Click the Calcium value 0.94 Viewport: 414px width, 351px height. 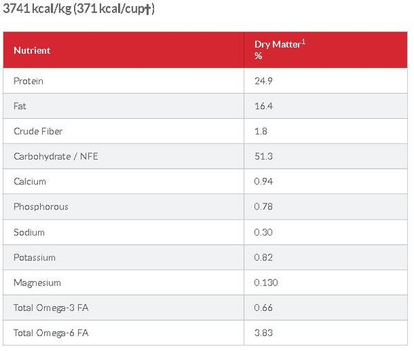click(x=263, y=182)
